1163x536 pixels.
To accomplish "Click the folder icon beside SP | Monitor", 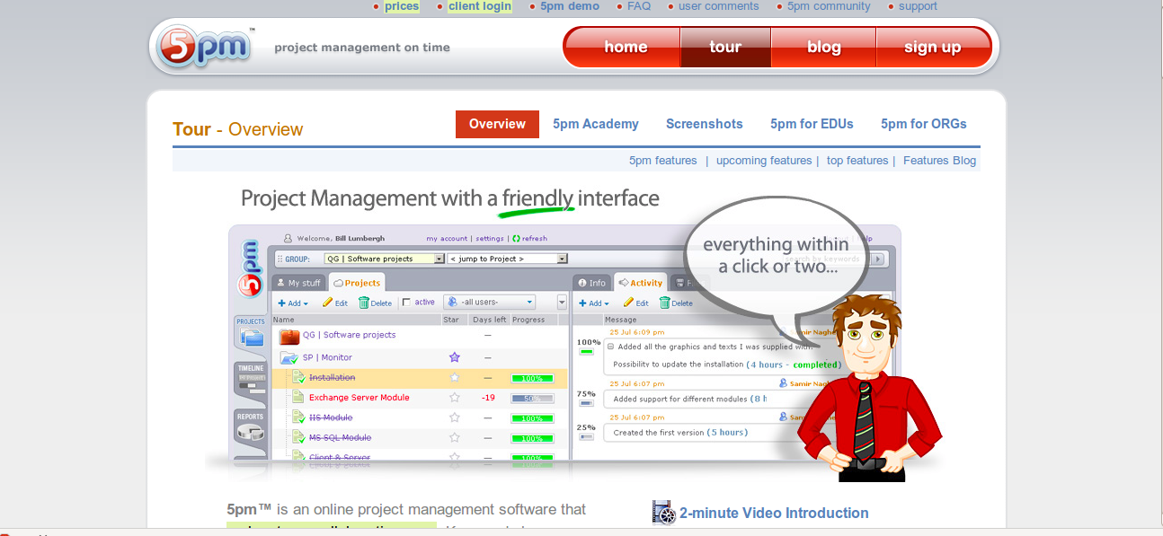I will [289, 357].
